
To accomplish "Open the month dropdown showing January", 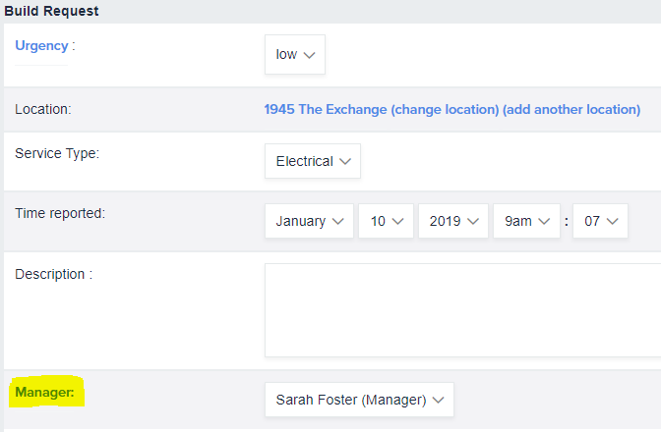I will [x=309, y=221].
